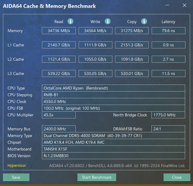The width and height of the screenshot is (193, 186).
Task: Click the CPU Multiplier label
Action: (x=20, y=115)
